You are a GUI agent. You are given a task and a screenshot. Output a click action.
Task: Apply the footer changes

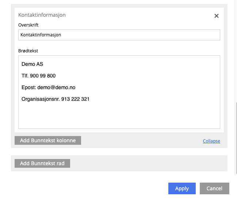(182, 188)
